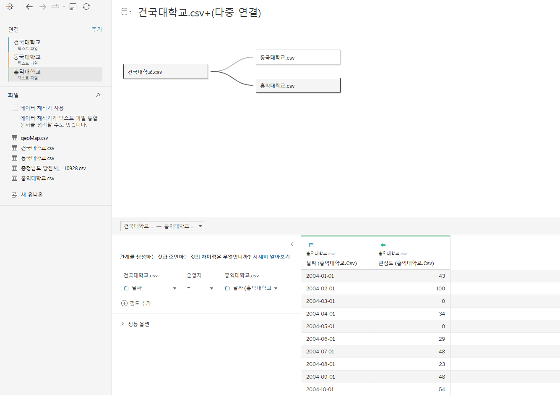The image size is (560, 395).
Task: Click the value cell 100
Action: click(x=412, y=289)
